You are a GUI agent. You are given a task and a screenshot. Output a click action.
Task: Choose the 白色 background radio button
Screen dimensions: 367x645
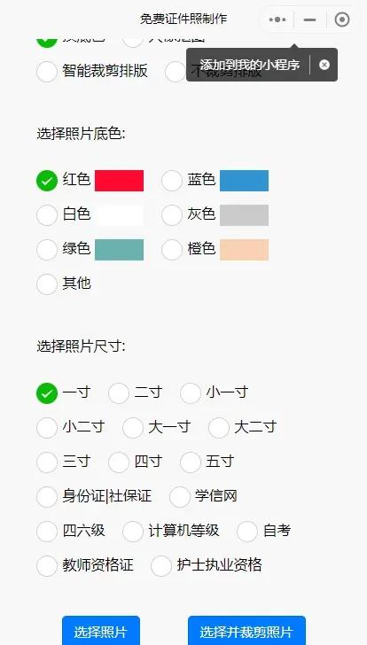[47, 215]
